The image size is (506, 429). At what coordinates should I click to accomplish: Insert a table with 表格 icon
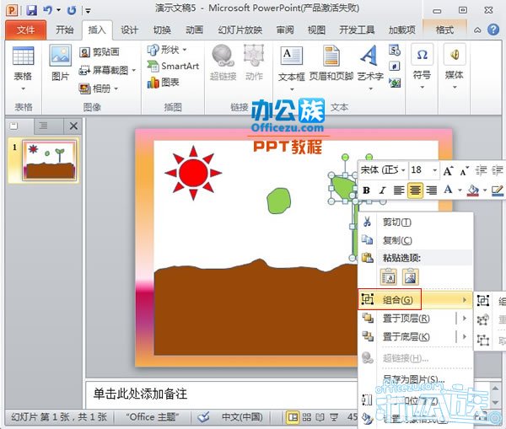(x=23, y=67)
